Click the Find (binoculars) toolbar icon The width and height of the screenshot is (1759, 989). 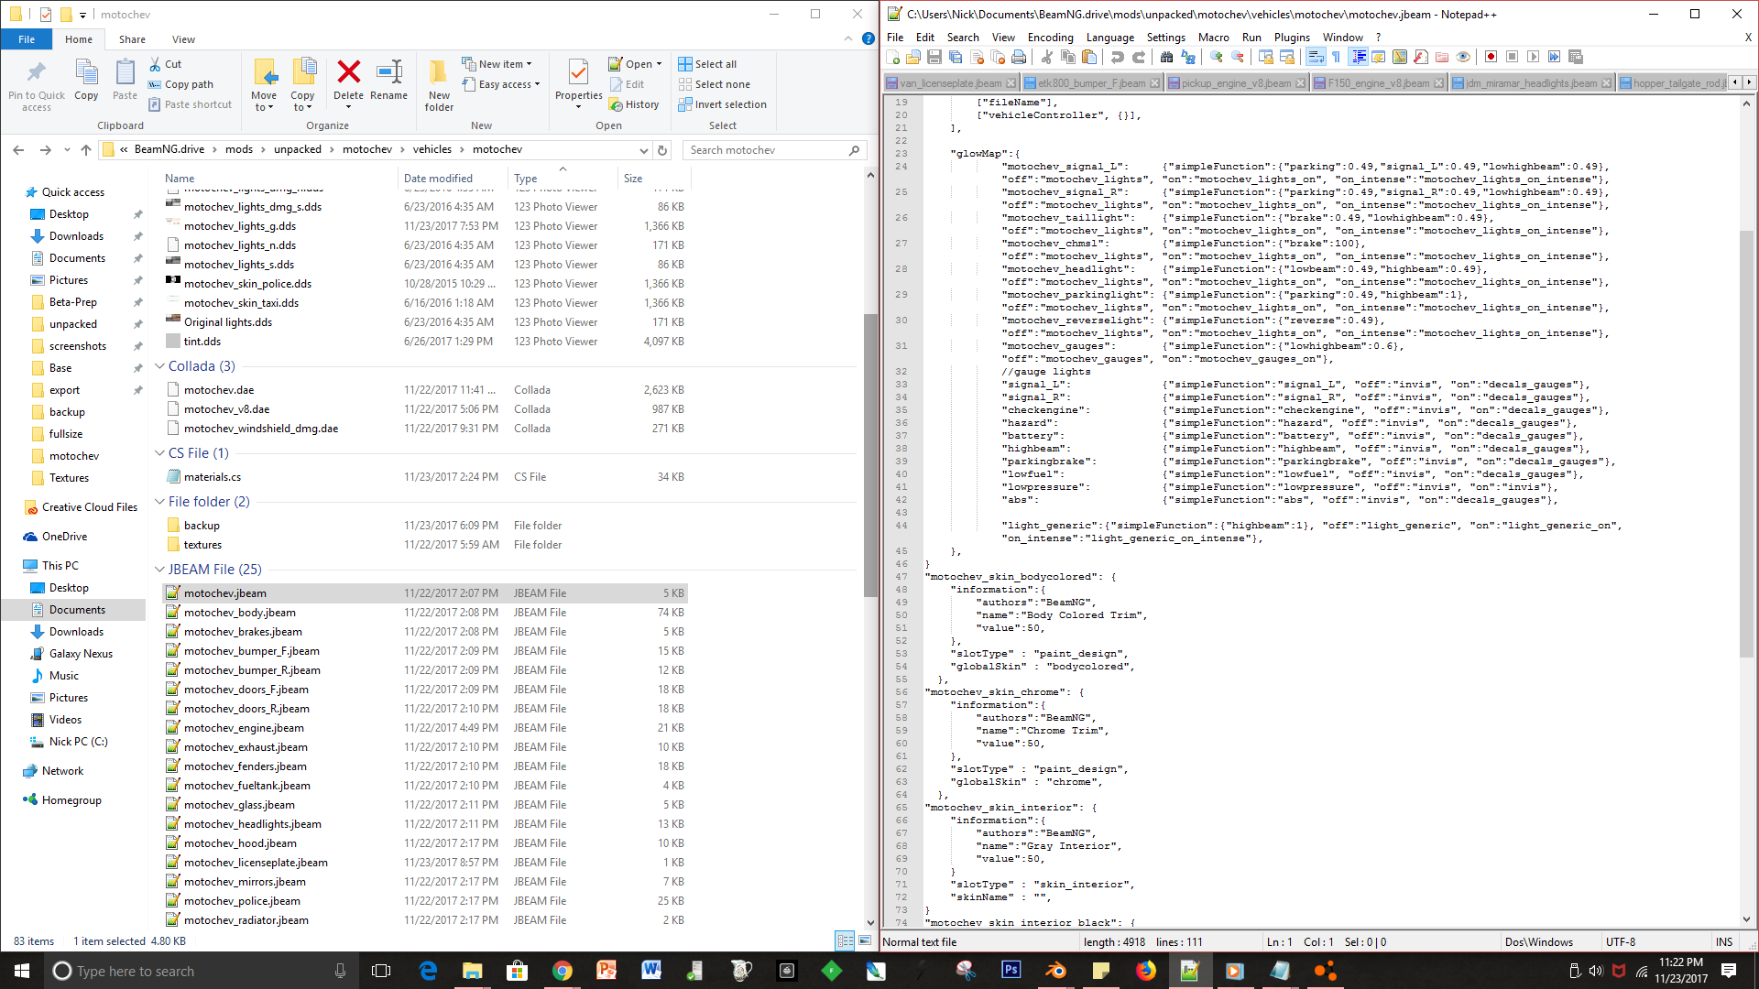click(x=1166, y=57)
